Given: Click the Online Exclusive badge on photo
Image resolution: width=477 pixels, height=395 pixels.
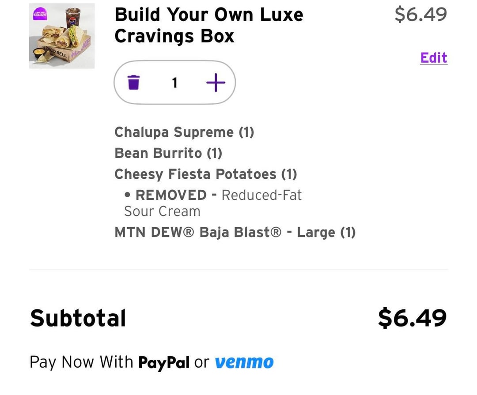Looking at the screenshot, I should tap(40, 15).
